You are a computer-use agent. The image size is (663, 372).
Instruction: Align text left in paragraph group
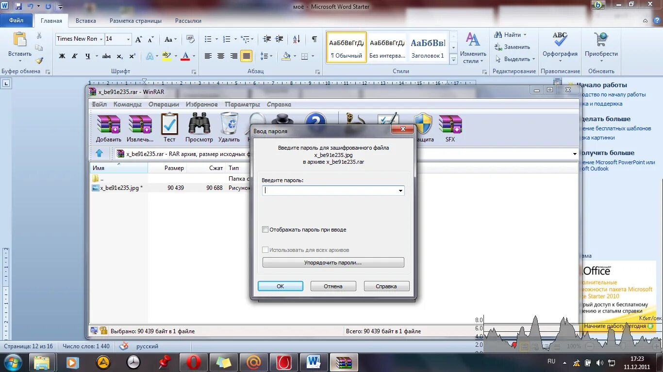click(208, 56)
